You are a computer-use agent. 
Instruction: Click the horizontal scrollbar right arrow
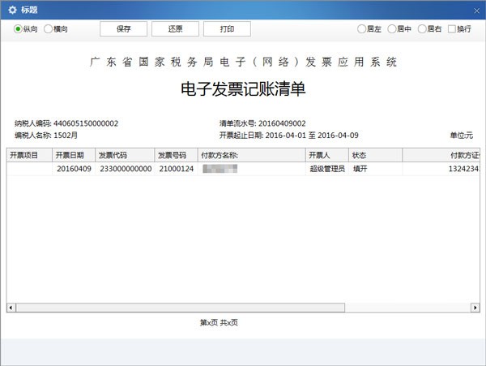point(475,308)
